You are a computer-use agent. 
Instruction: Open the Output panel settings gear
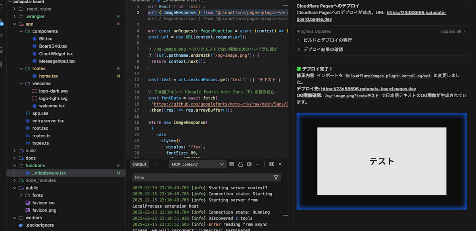point(249,164)
